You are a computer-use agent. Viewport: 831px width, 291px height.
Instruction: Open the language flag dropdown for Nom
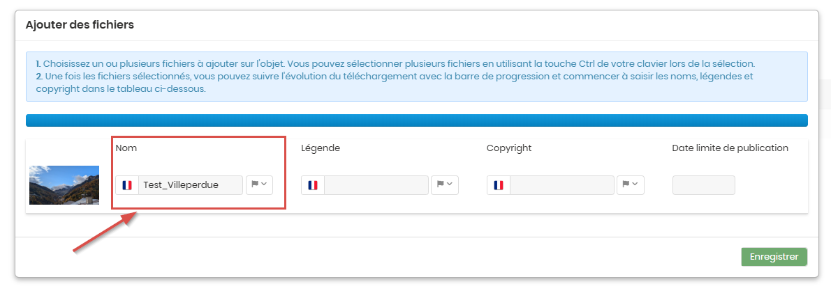pyautogui.click(x=259, y=185)
